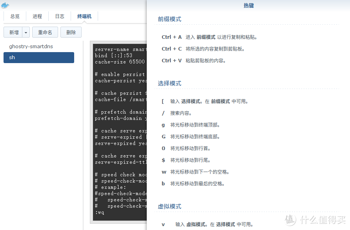Select the 终端机 tab
Screen dimensions: 350x230
click(x=84, y=16)
